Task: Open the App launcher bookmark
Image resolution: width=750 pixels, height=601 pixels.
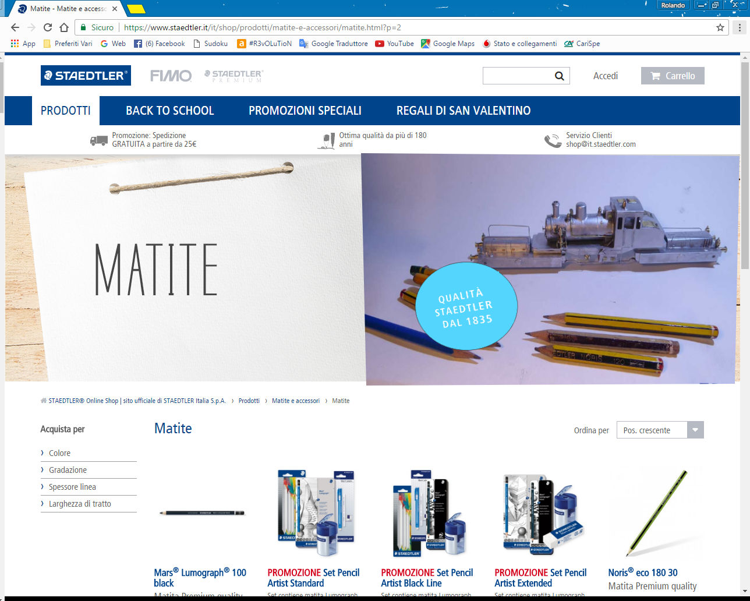Action: [23, 44]
